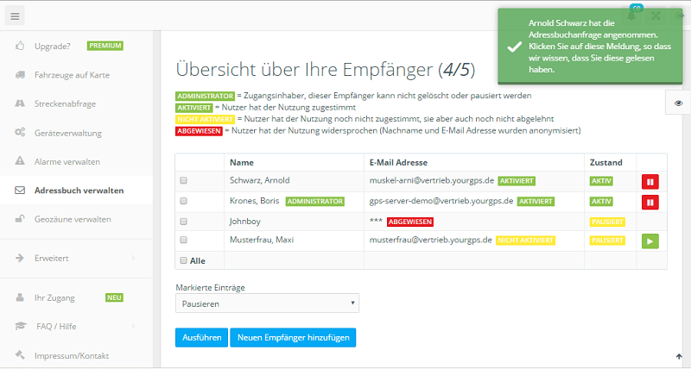Toggle fullscreen via the expand icon
The width and height of the screenshot is (691, 369).
656,16
